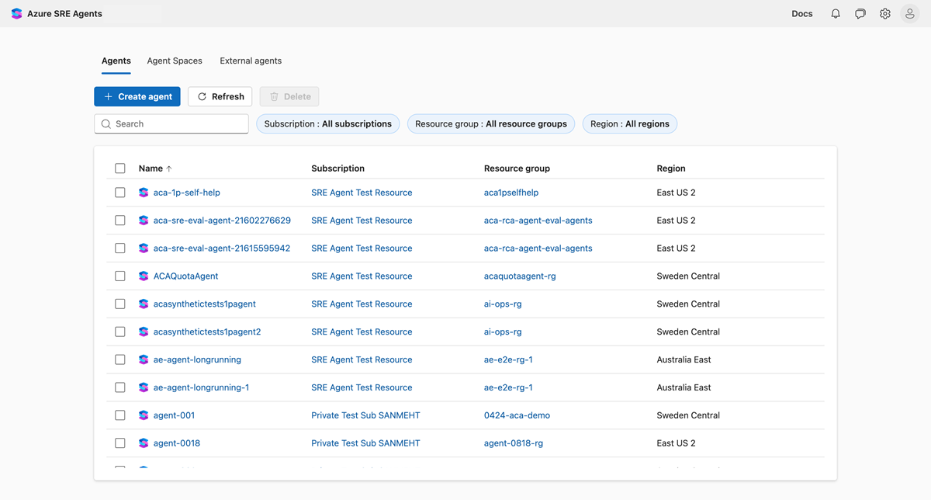
Task: Open the Resource group filter
Action: click(x=490, y=123)
